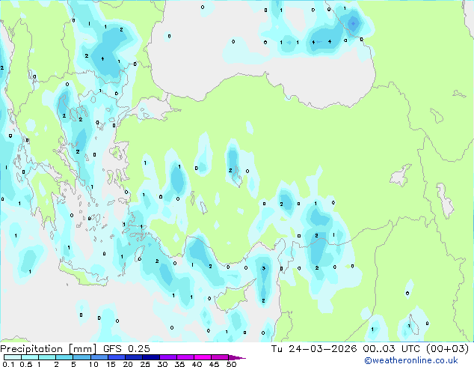
Task: Select the 5–10 mm legend color box
Action: 81,357
